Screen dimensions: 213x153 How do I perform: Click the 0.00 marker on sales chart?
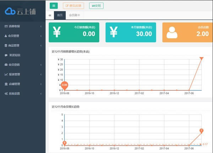65,85
